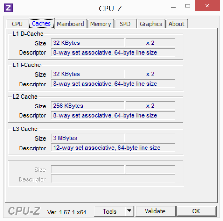
Task: Expand the Tools dropdown arrow
Action: pos(129,211)
